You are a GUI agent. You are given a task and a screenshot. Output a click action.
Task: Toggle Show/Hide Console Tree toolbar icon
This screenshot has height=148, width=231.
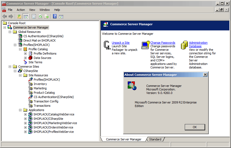tap(26, 17)
